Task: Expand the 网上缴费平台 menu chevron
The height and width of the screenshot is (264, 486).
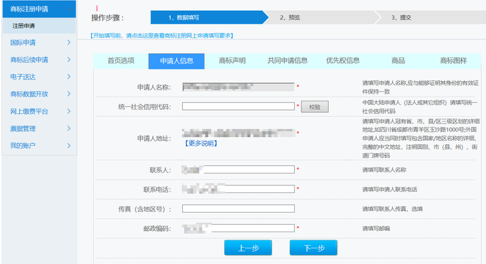Action: click(69, 111)
